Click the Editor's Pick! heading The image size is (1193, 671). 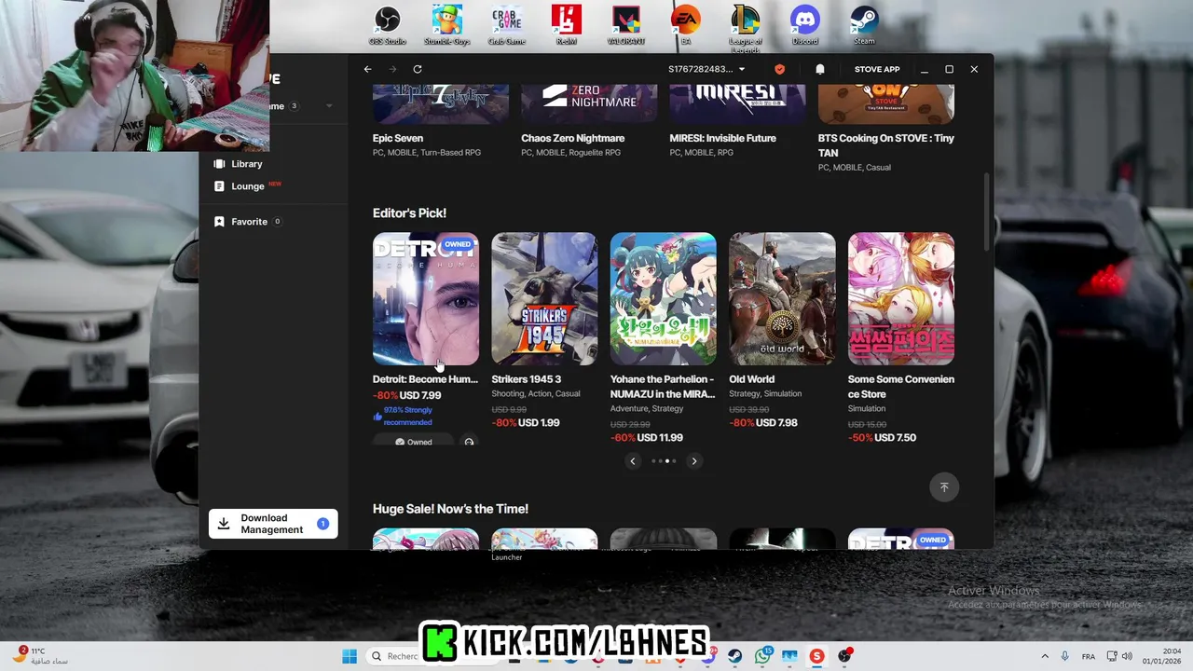pyautogui.click(x=409, y=213)
